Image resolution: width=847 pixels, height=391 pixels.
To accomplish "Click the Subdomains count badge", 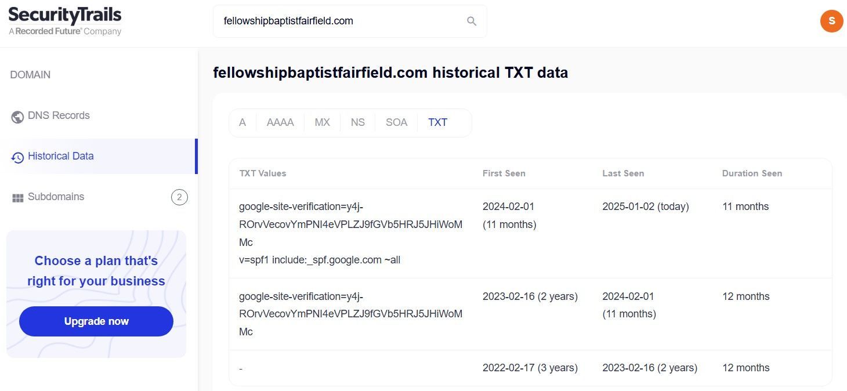I will click(x=179, y=198).
